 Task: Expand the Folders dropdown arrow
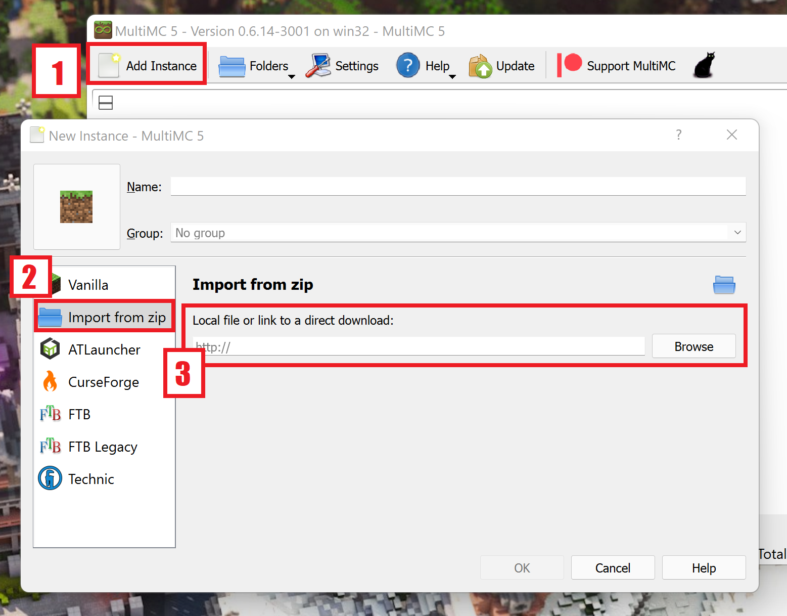[292, 77]
